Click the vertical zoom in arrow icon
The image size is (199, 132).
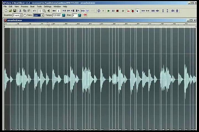click(163, 11)
